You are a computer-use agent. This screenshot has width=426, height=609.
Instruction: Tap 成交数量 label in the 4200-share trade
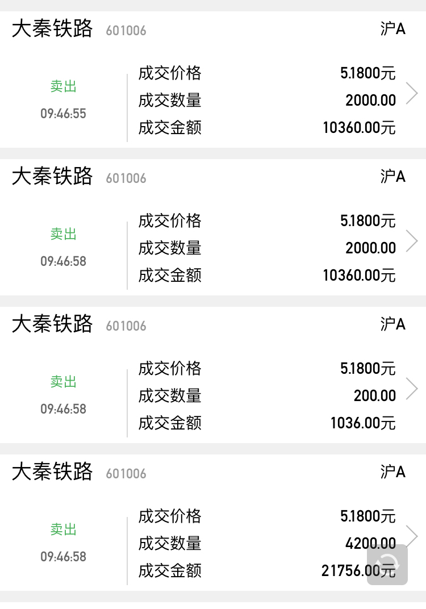click(x=170, y=544)
